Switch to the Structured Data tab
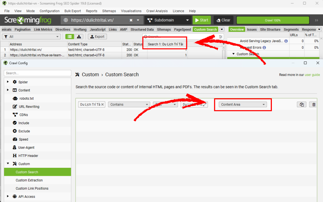323x202 pixels. point(142,30)
